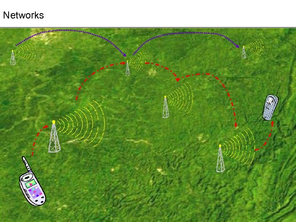Click red arrowhead pointing down at middle tower

point(178,79)
